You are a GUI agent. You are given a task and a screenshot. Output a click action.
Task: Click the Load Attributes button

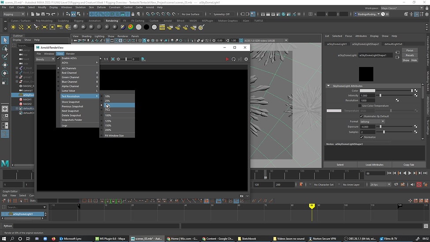pos(374,165)
